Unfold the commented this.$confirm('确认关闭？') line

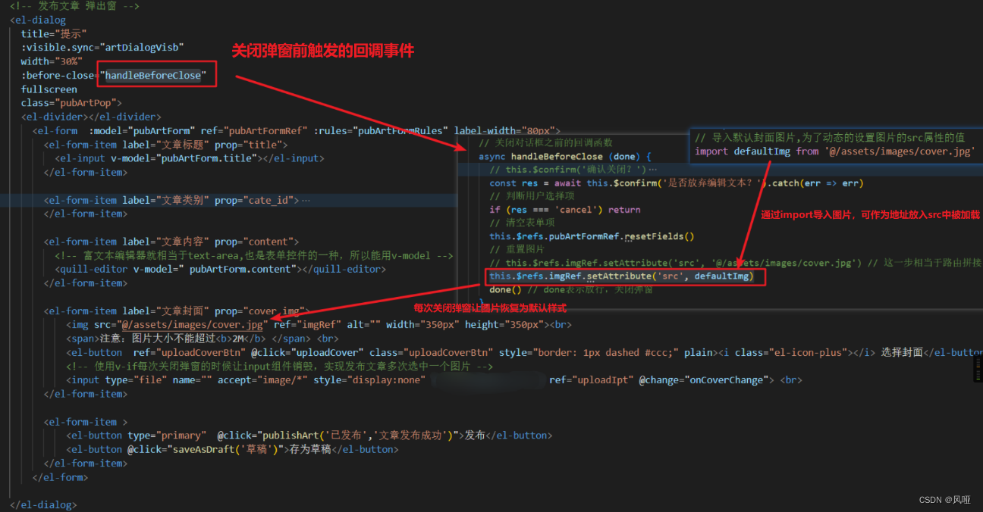653,170
